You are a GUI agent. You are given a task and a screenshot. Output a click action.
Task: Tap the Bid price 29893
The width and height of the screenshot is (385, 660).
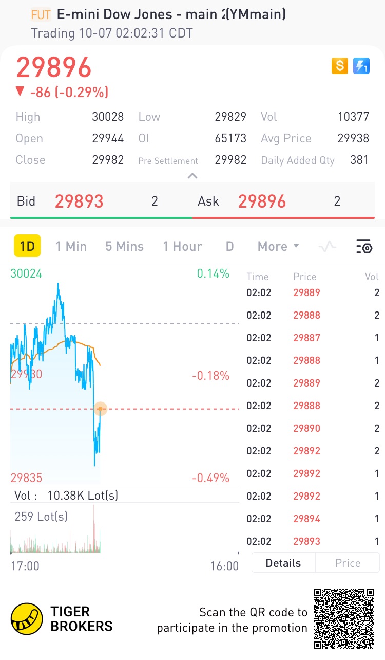[79, 201]
